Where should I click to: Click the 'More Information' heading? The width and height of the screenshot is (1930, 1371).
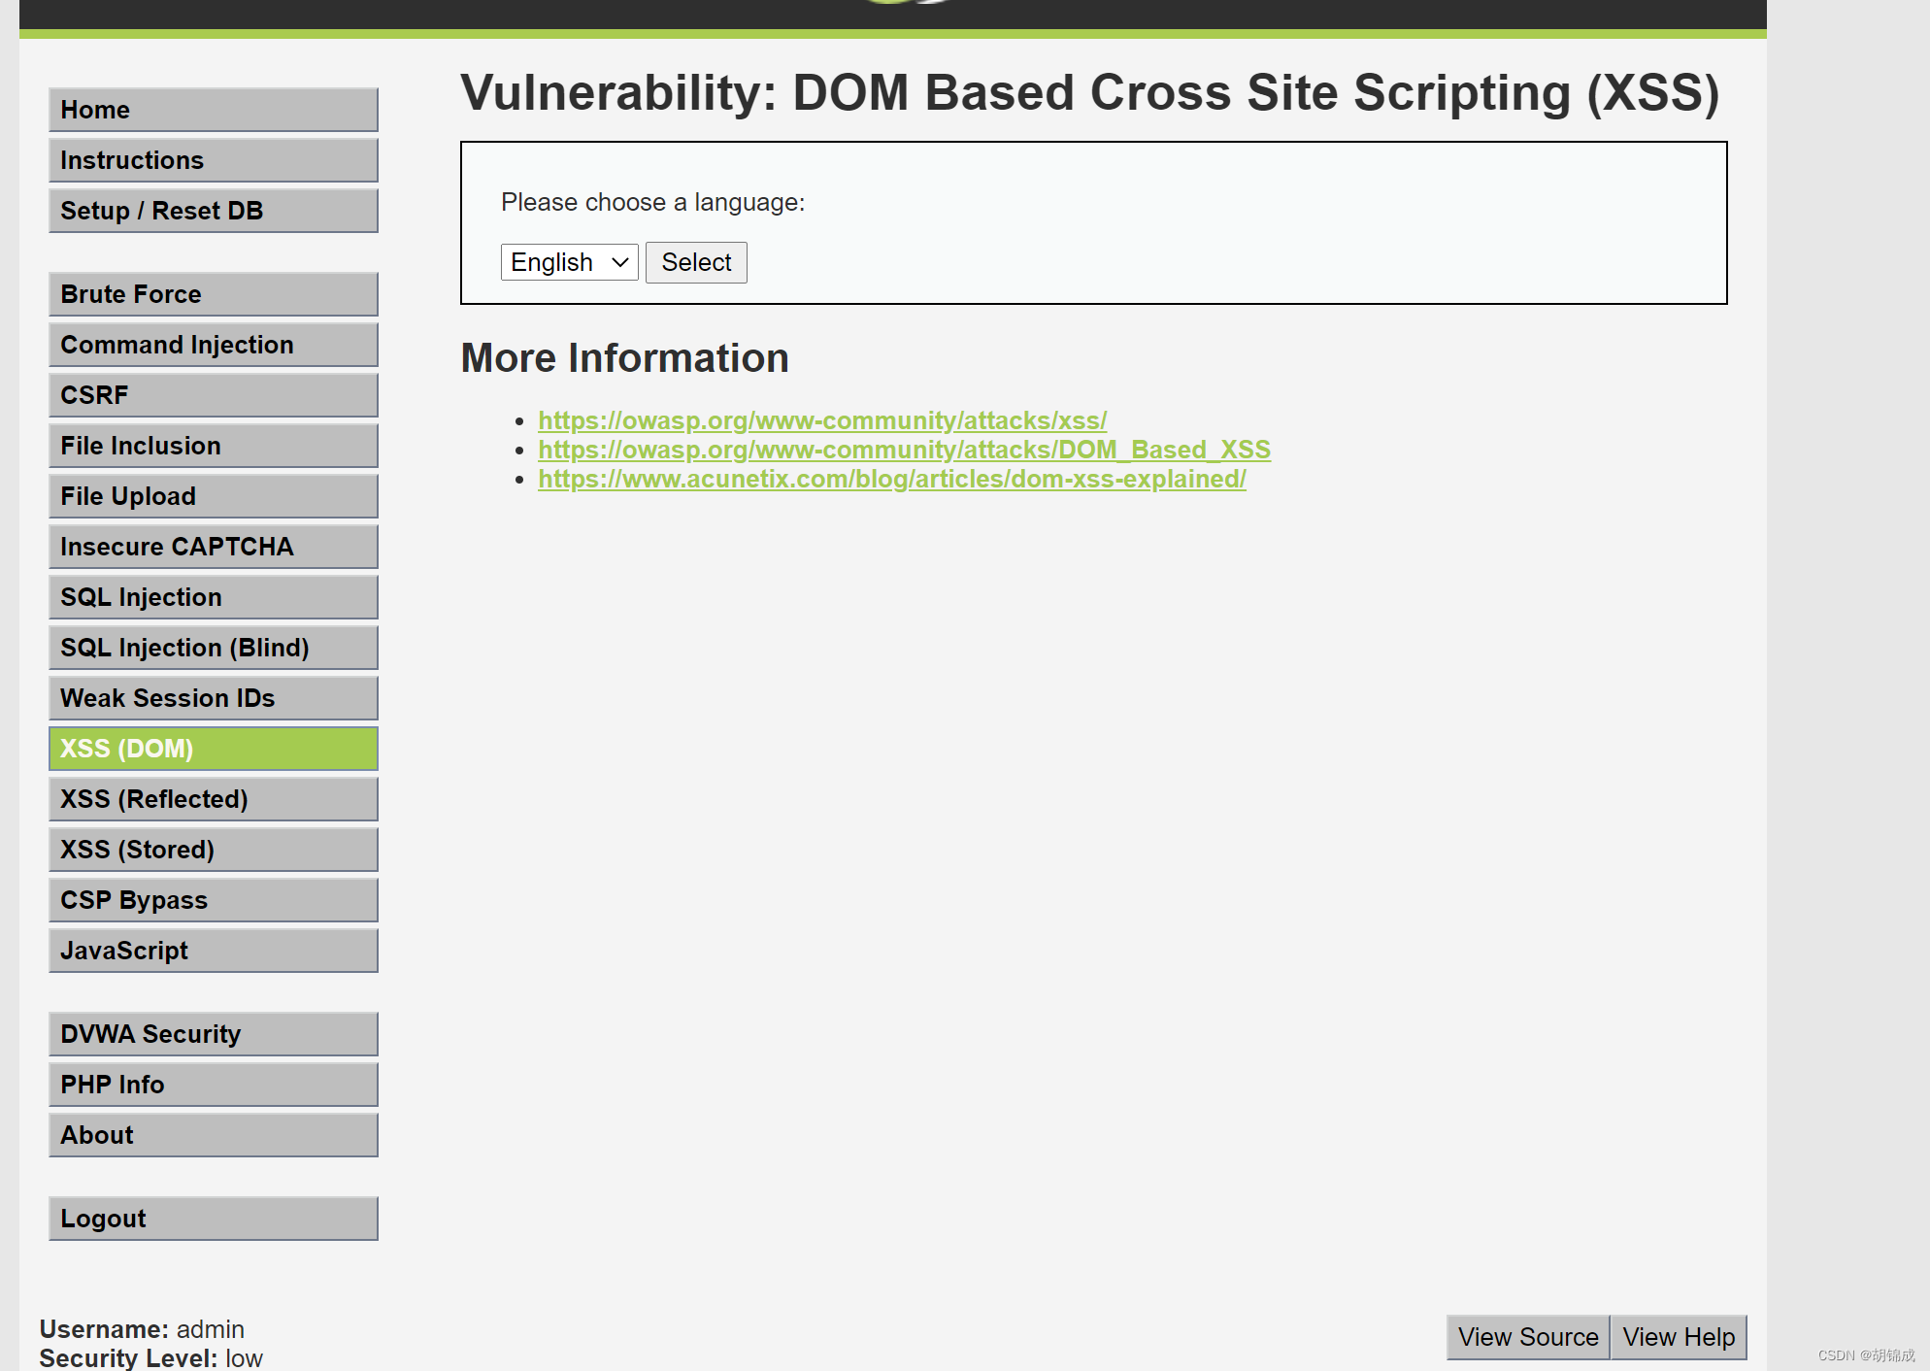pos(624,358)
